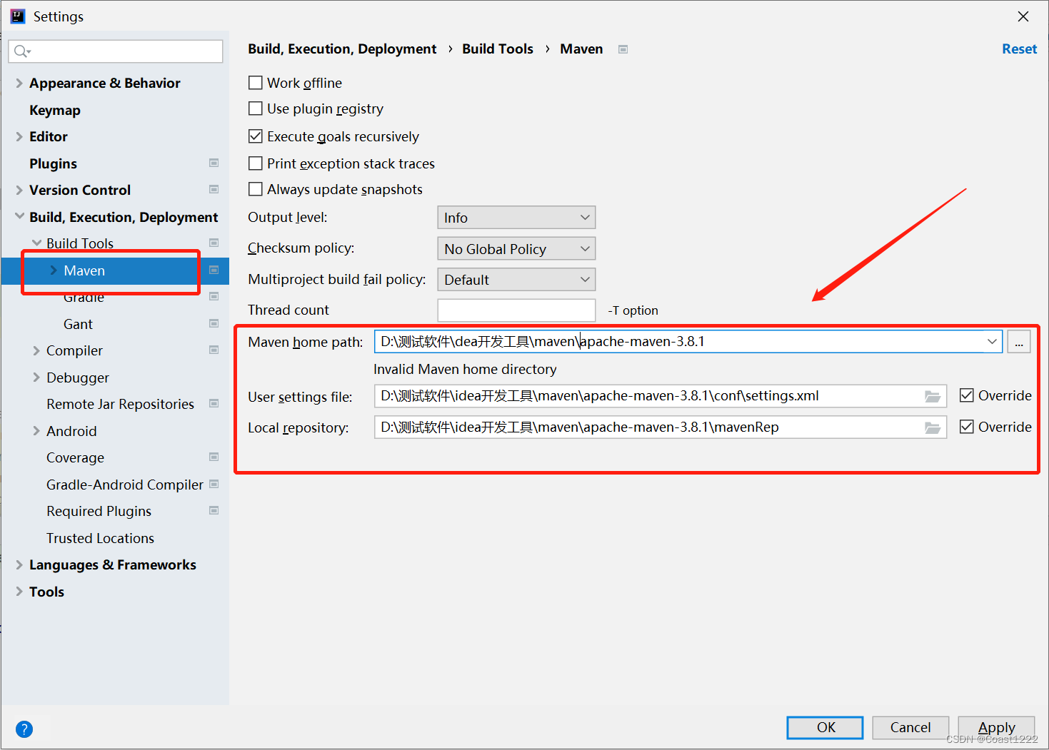Click the project-level icon beside Compiler
This screenshot has width=1049, height=750.
(x=214, y=350)
